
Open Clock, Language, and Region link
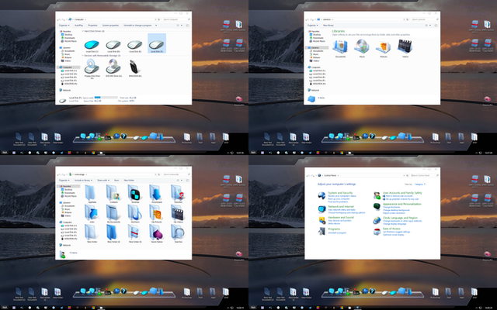click(400, 218)
